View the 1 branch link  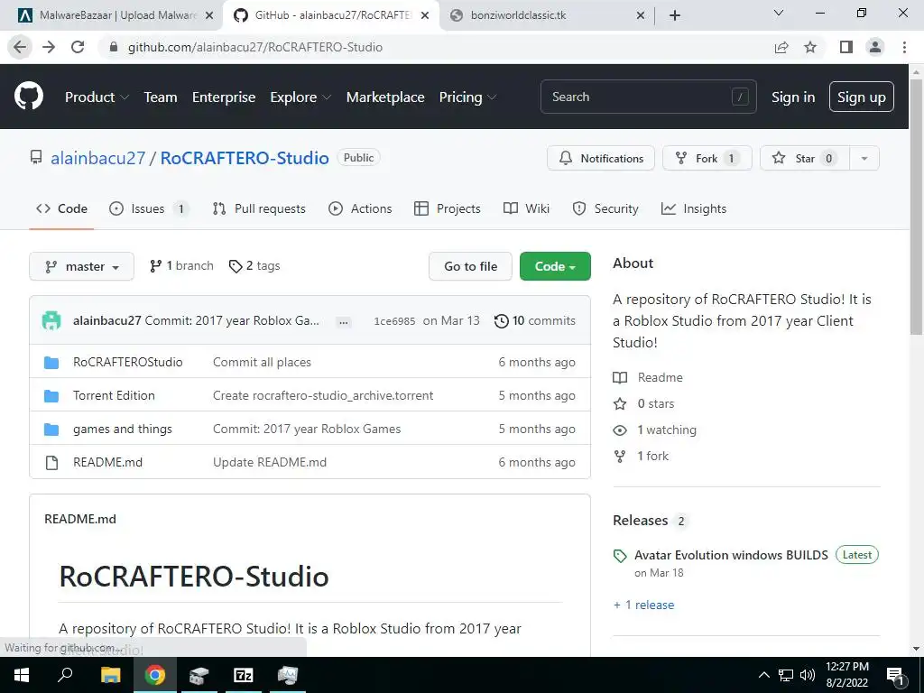tap(181, 266)
